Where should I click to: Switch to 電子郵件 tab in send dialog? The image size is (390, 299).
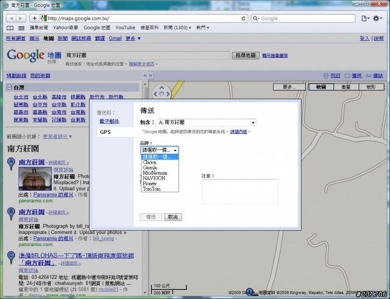[109, 121]
